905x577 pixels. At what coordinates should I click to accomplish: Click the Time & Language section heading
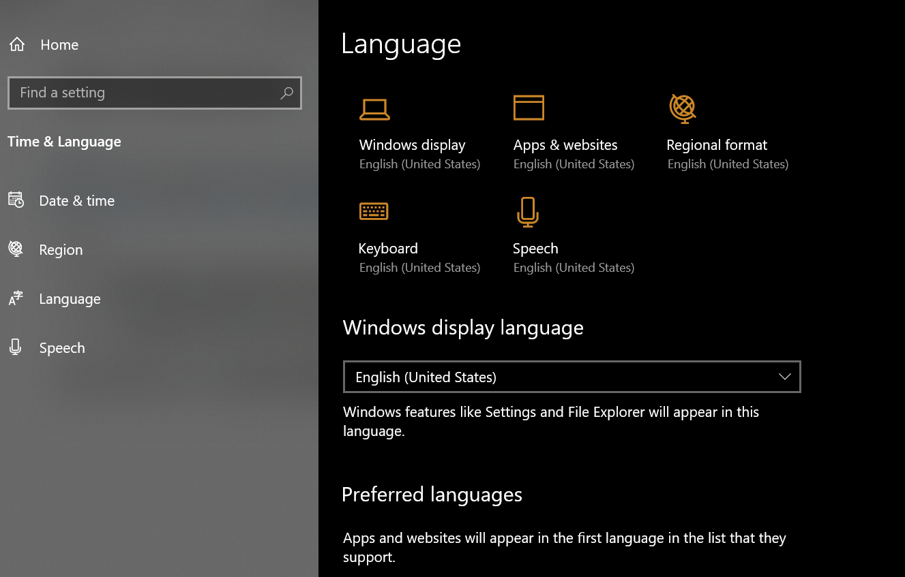point(64,142)
